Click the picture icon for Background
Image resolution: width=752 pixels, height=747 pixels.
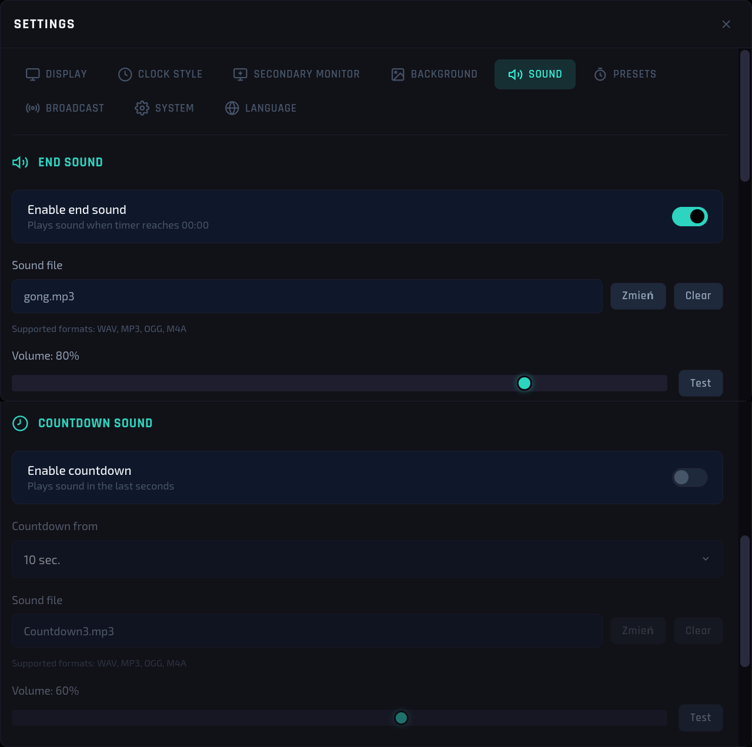(398, 74)
